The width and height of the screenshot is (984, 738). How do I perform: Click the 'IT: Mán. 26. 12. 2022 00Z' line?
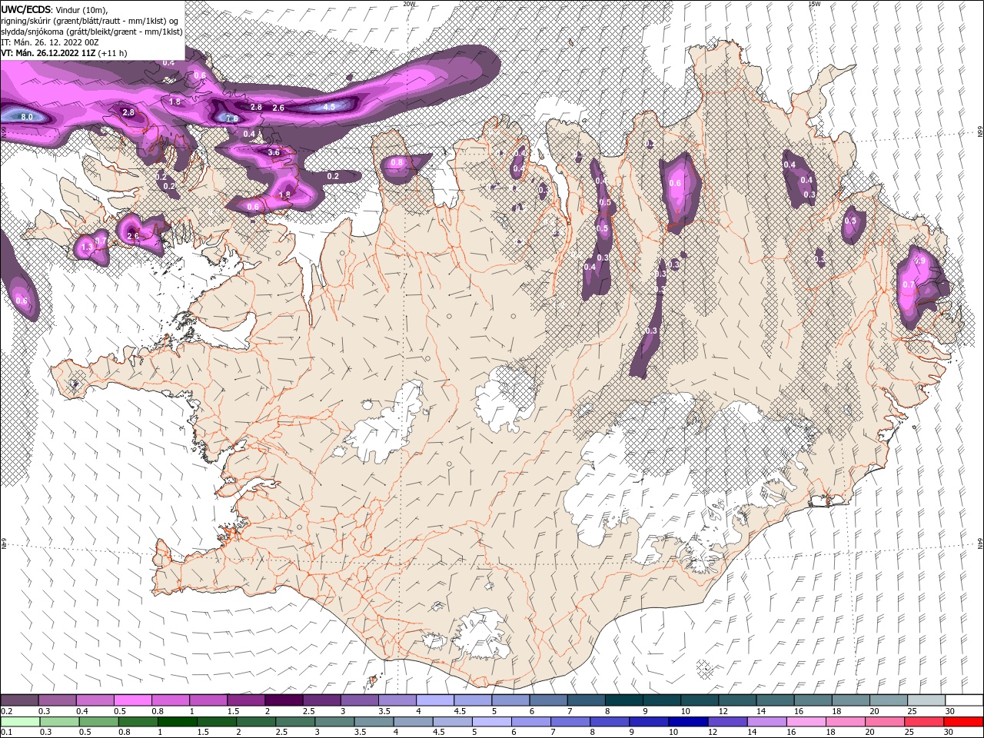[x=49, y=42]
